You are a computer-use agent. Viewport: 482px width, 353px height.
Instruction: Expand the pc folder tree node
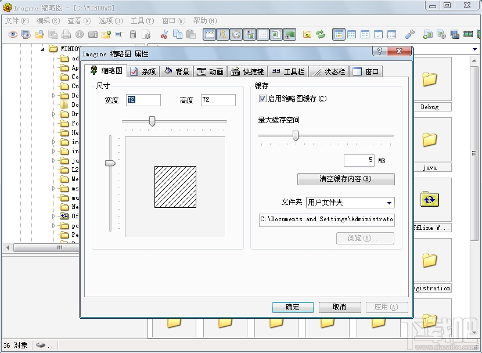[x=53, y=225]
